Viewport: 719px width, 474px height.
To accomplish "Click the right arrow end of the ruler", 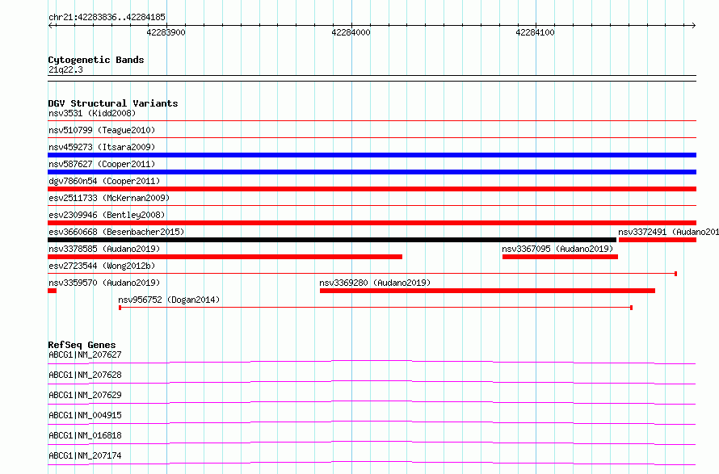I will tap(693, 25).
